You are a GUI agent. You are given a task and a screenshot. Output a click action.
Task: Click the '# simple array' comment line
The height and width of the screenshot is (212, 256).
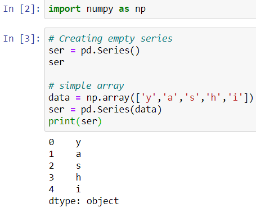click(x=86, y=86)
